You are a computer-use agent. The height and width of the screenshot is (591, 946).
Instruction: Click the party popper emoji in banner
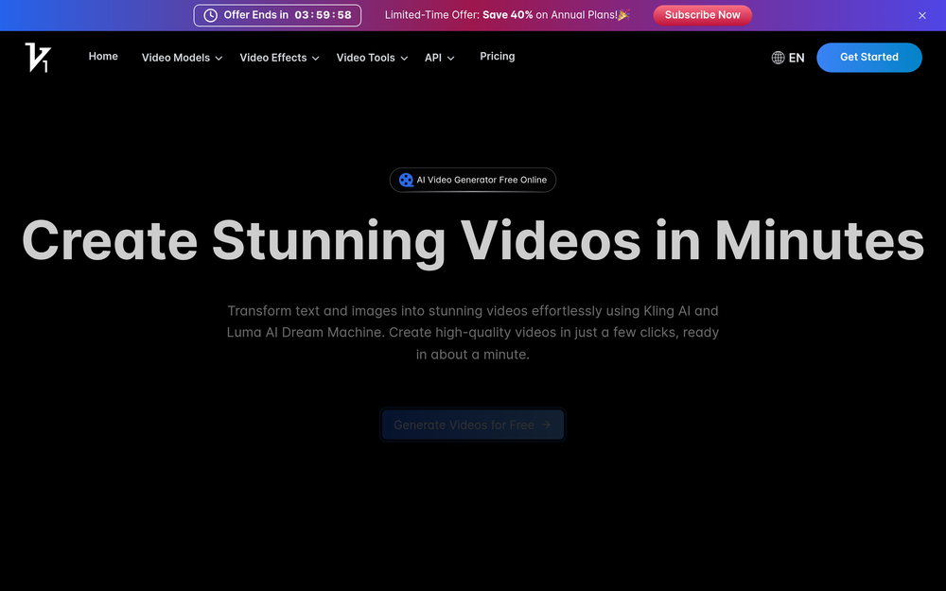pyautogui.click(x=623, y=14)
